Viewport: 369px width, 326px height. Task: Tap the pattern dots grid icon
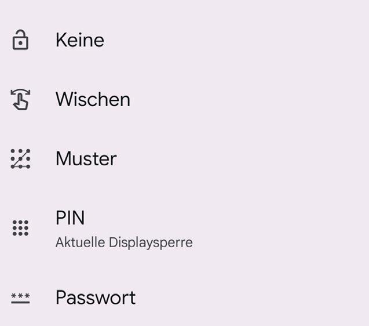[x=20, y=159]
